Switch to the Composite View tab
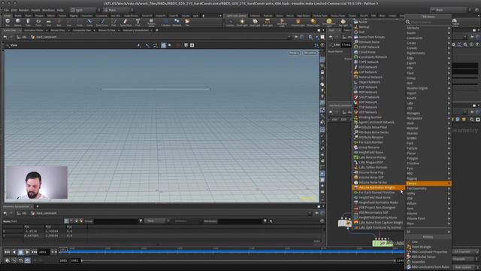This screenshot has height=271, width=481. 82,30
